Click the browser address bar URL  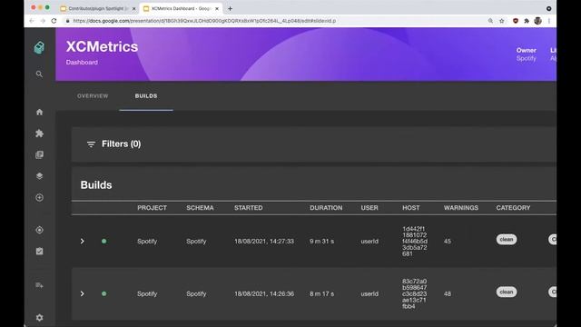pyautogui.click(x=204, y=21)
